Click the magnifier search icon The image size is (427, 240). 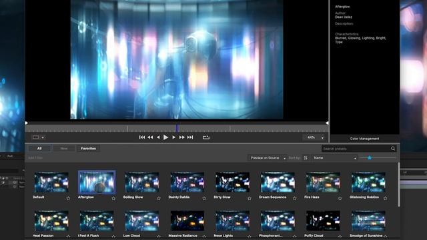tap(393, 149)
